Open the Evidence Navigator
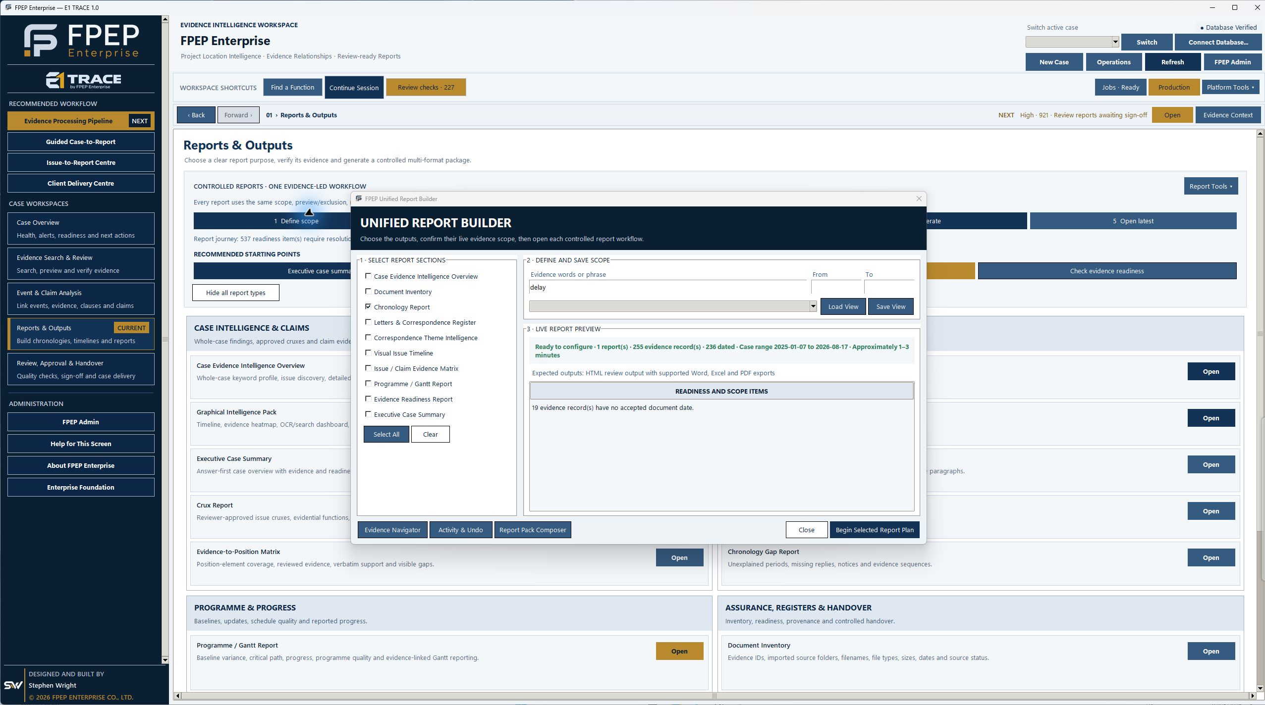Image resolution: width=1265 pixels, height=705 pixels. [x=392, y=530]
